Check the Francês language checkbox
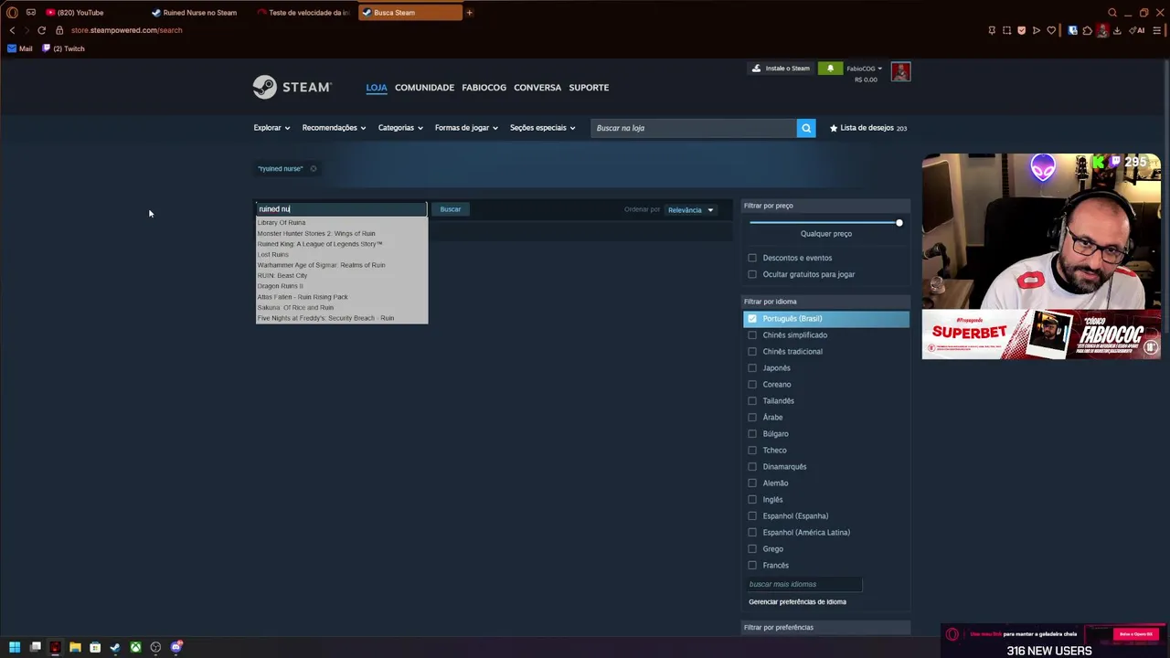The height and width of the screenshot is (658, 1170). (x=752, y=565)
